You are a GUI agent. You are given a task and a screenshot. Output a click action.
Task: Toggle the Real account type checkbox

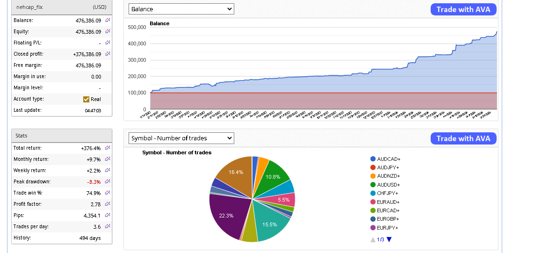(86, 99)
